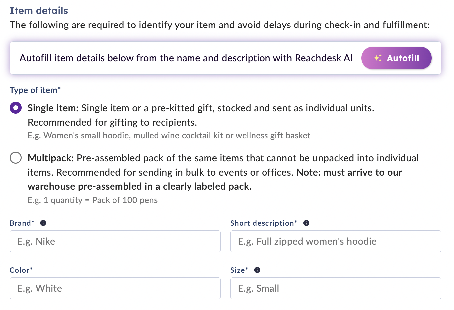The image size is (454, 310).
Task: Click the 'Brand*' field label
Action: point(22,223)
